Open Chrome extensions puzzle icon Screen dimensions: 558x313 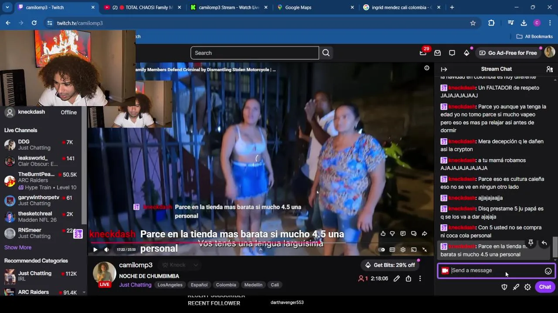(x=491, y=23)
